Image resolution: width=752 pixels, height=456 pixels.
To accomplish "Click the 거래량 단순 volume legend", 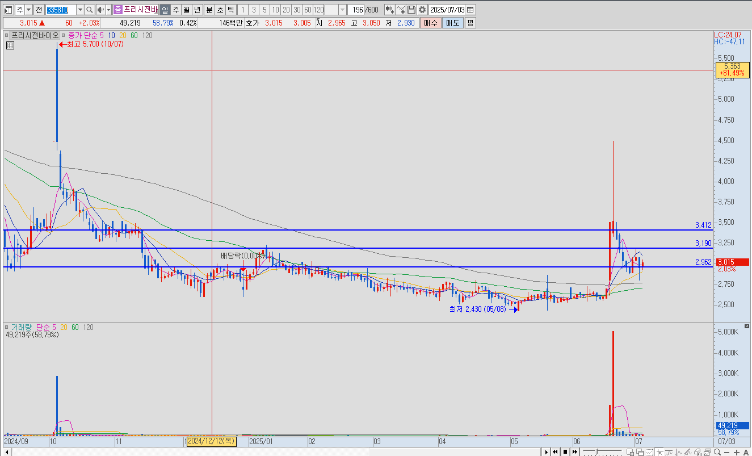I will click(31, 327).
